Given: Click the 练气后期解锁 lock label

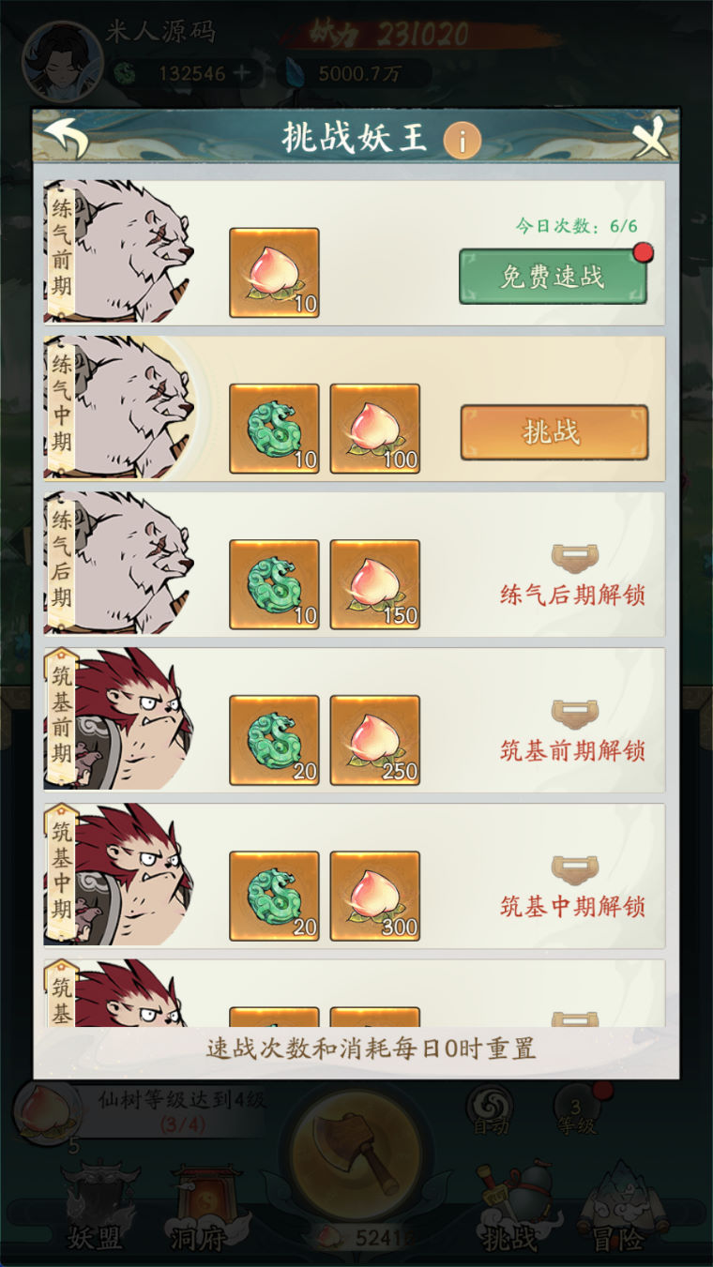Looking at the screenshot, I should (572, 596).
